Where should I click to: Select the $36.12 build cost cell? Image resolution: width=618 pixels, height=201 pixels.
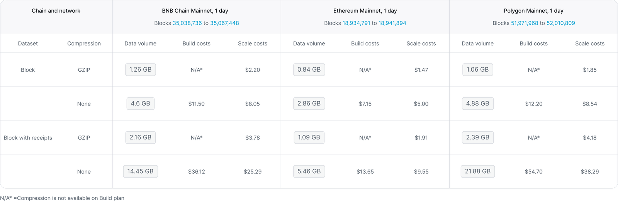tap(197, 172)
